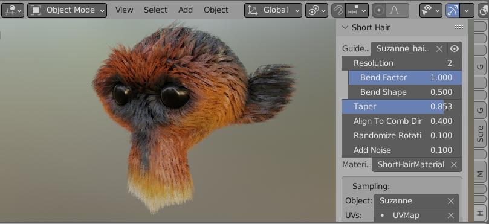Open the transform pivot point dropdown
489x224 pixels.
(x=317, y=10)
